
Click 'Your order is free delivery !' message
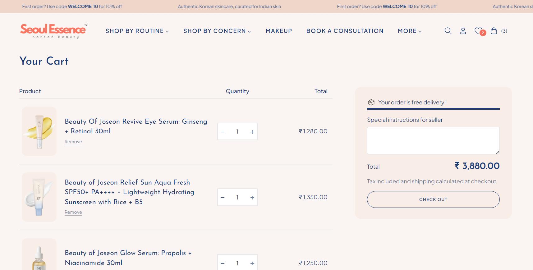(412, 103)
